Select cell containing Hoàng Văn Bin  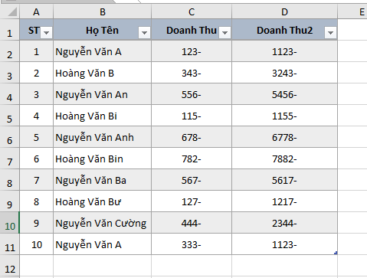click(x=103, y=159)
